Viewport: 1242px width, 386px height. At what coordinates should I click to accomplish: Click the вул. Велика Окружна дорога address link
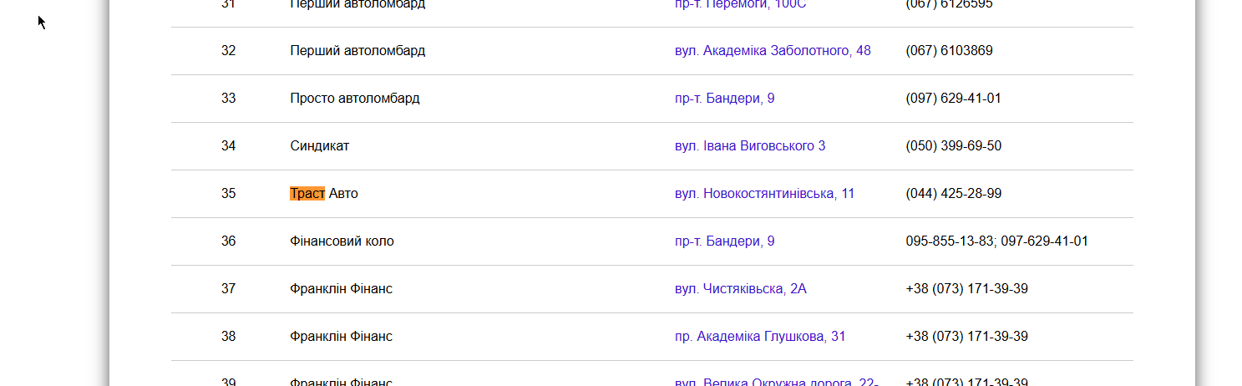coord(776,383)
